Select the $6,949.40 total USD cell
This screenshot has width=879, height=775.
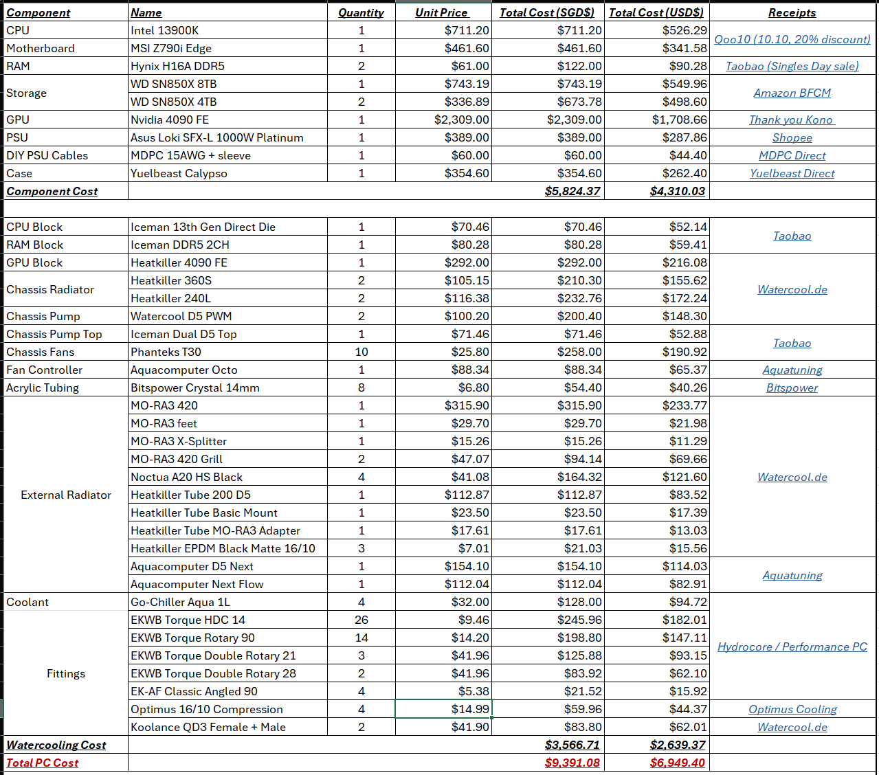pyautogui.click(x=657, y=763)
